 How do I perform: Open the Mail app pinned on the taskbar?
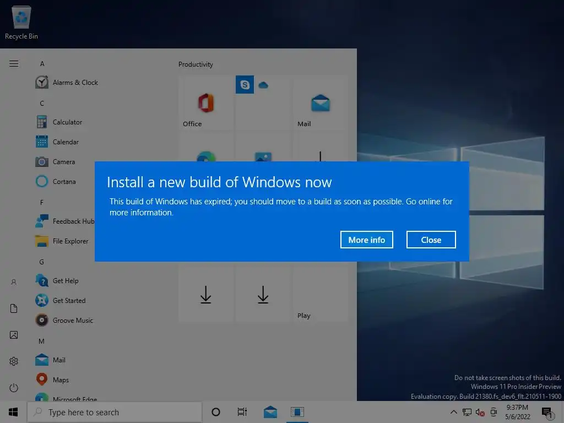pyautogui.click(x=270, y=412)
